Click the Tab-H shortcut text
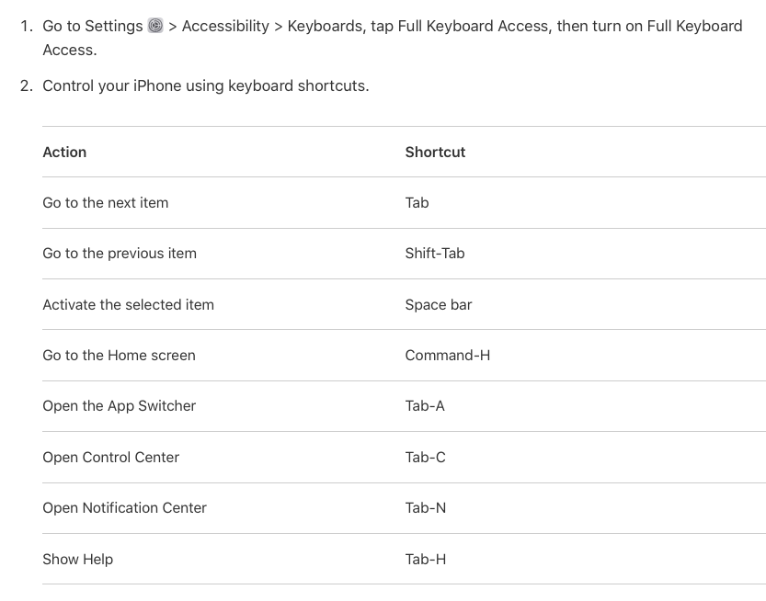Viewport: 766px width, 601px height. (425, 559)
